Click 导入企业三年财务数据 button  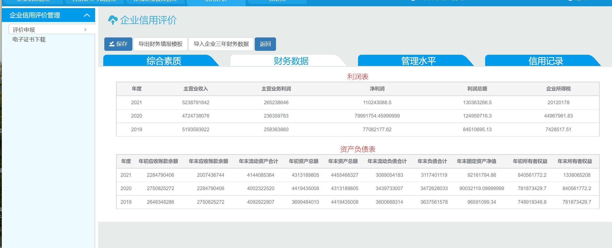[221, 44]
